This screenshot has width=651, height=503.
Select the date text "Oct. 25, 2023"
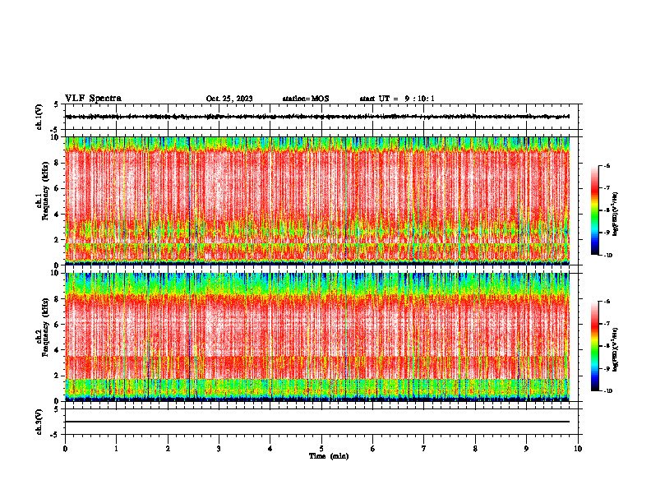(229, 99)
